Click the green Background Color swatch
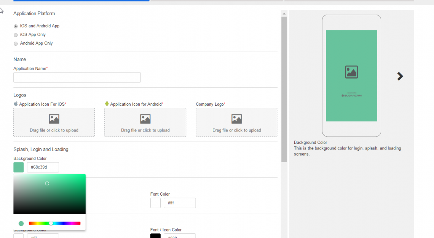434x238 pixels. click(x=19, y=167)
